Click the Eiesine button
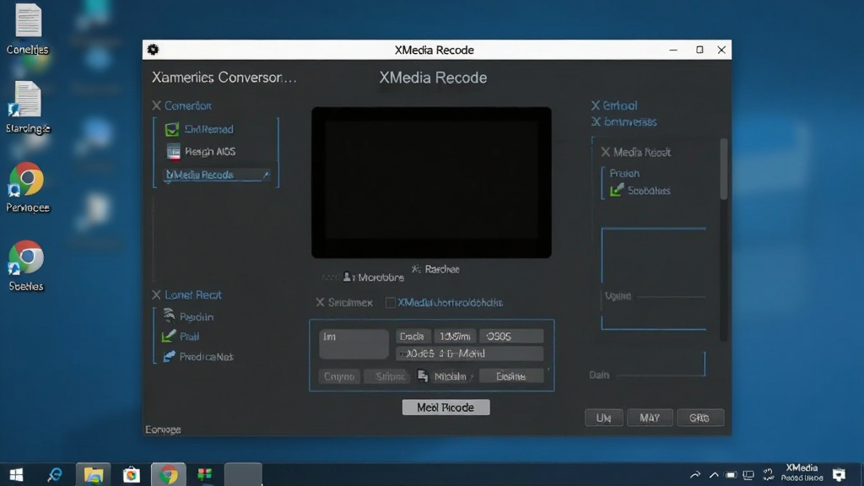This screenshot has width=864, height=486. coord(510,376)
